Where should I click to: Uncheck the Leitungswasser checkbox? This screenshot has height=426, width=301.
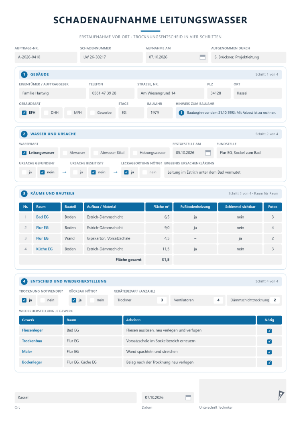click(24, 153)
